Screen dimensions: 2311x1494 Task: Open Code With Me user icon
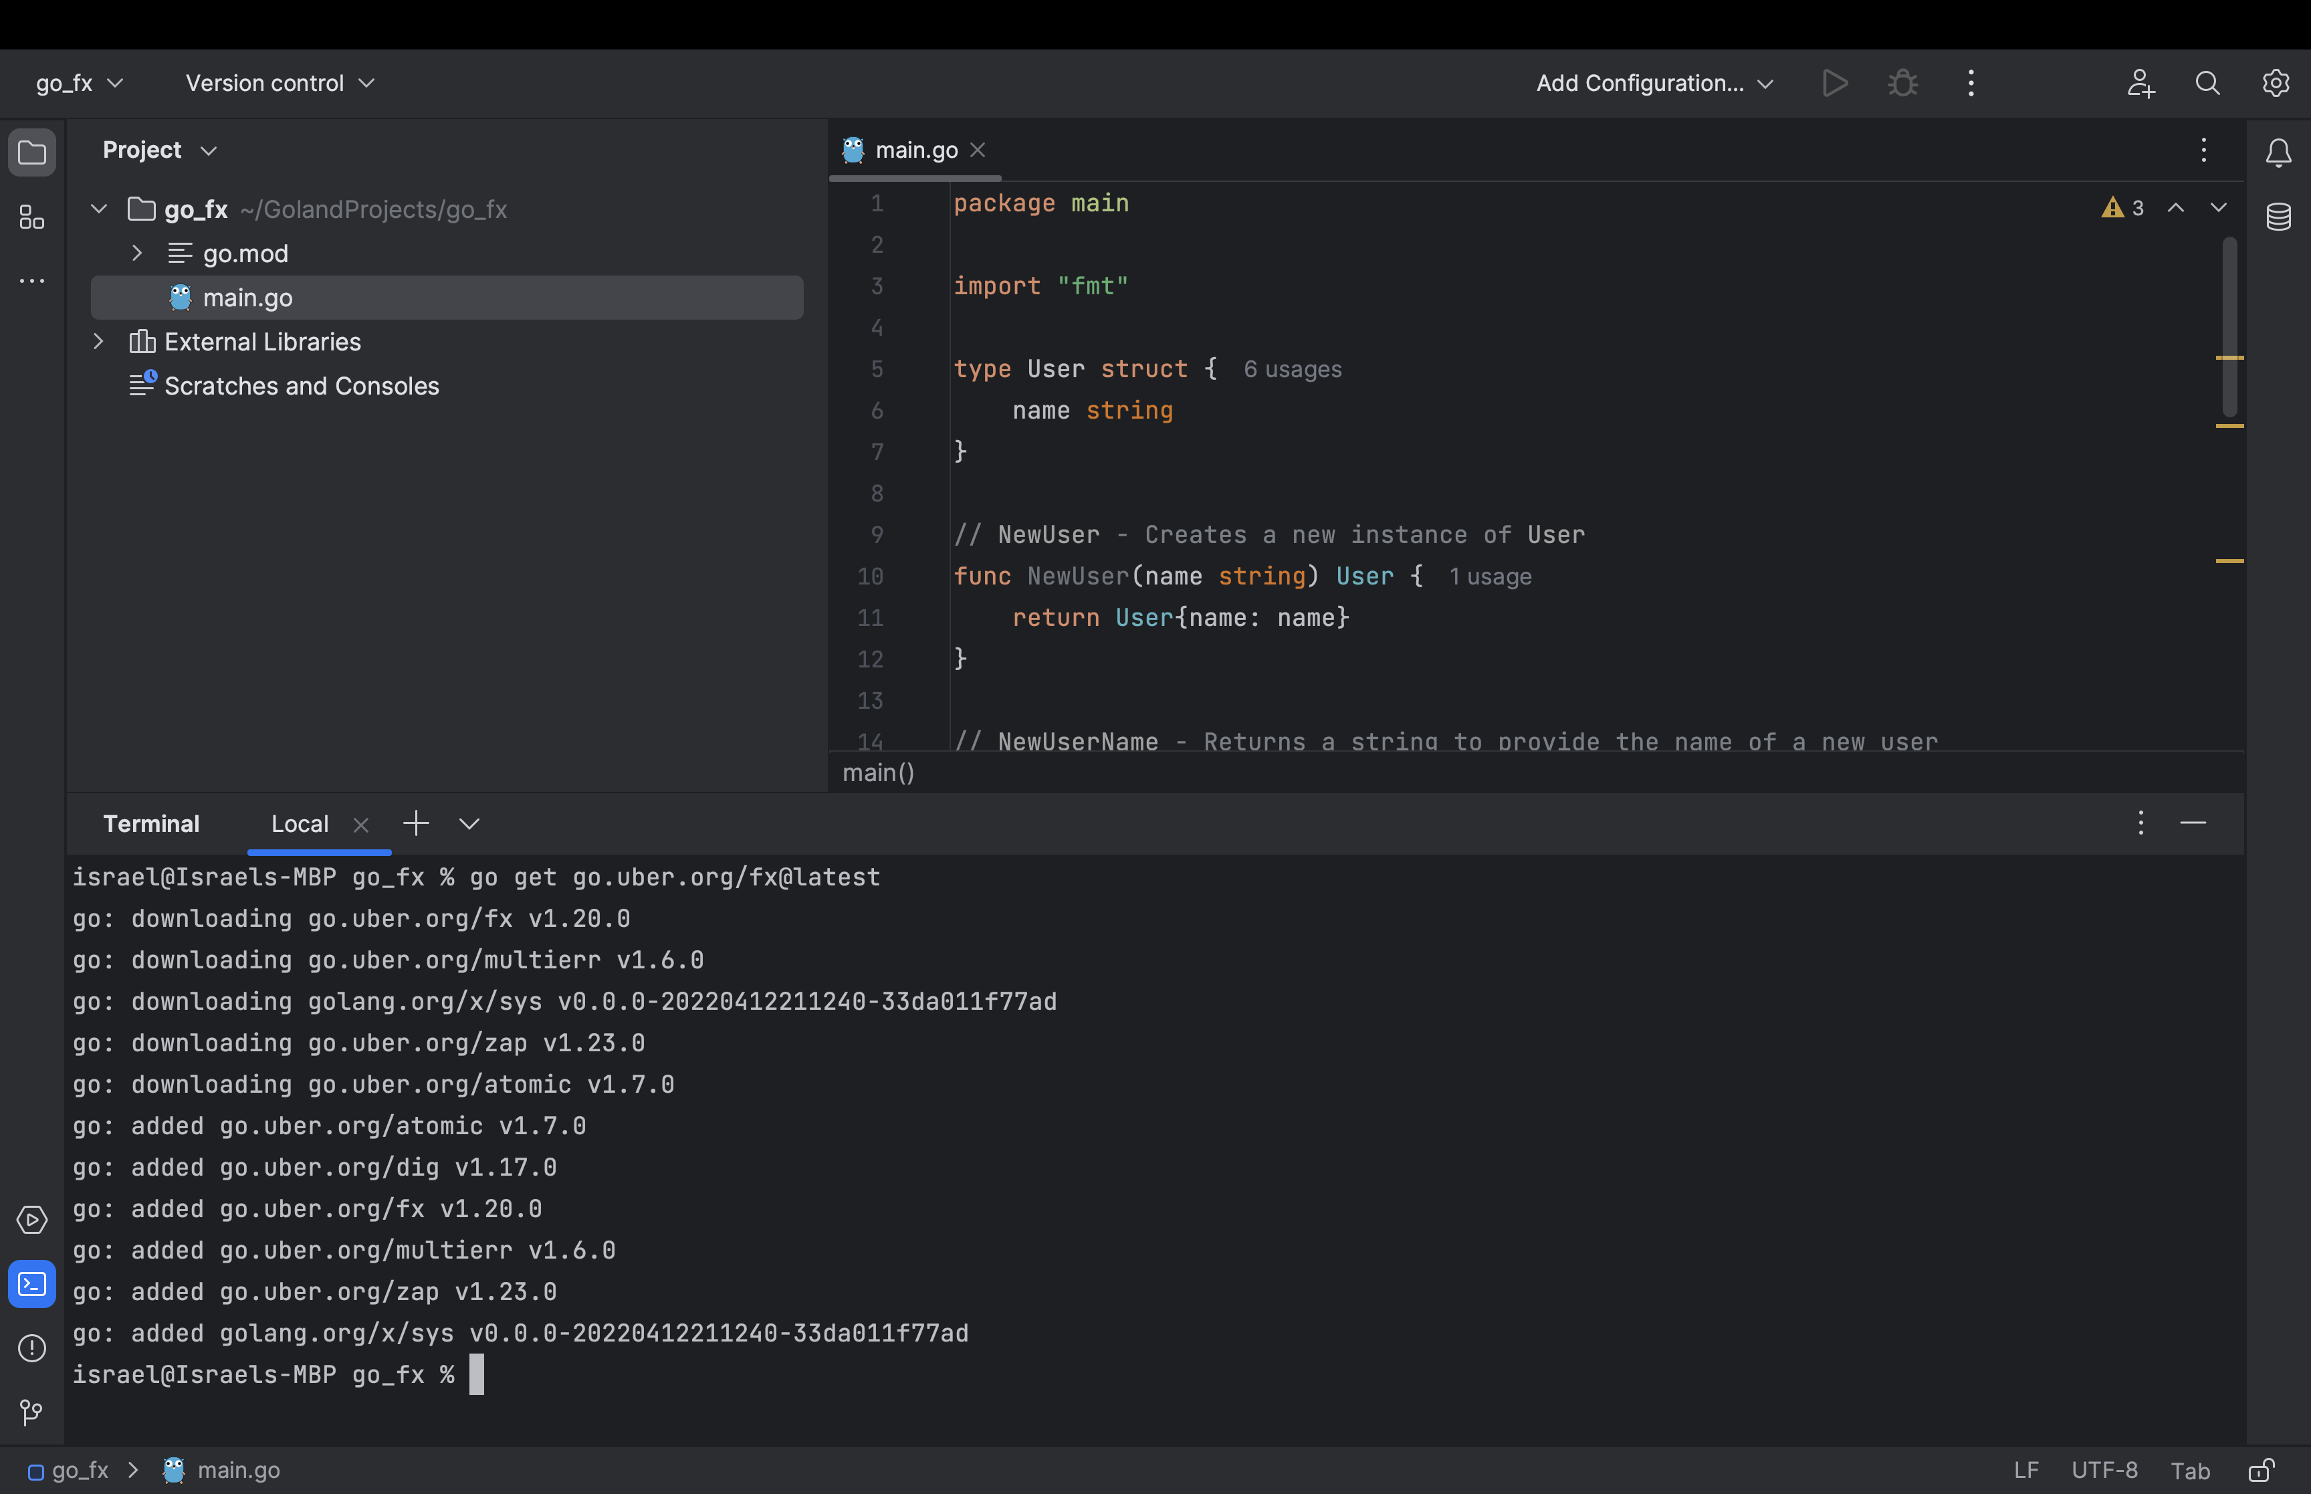pyautogui.click(x=2141, y=82)
